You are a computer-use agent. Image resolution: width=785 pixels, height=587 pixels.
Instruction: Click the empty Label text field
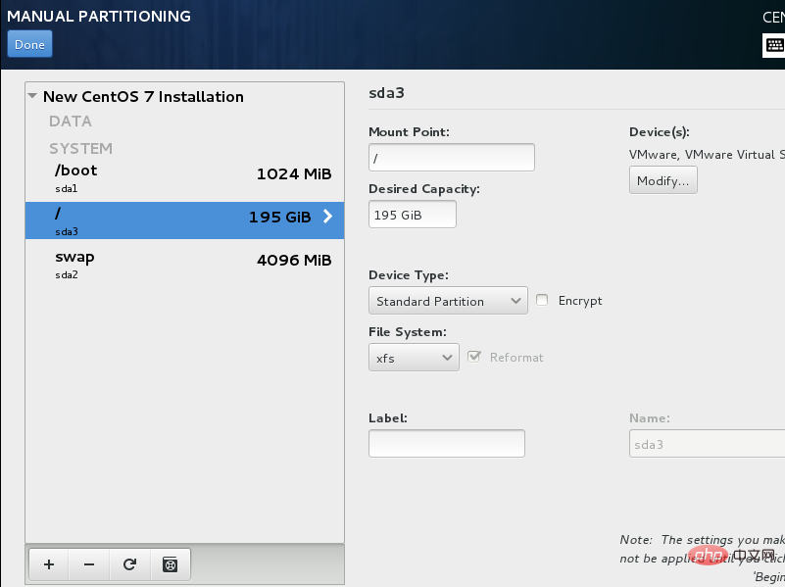(447, 443)
